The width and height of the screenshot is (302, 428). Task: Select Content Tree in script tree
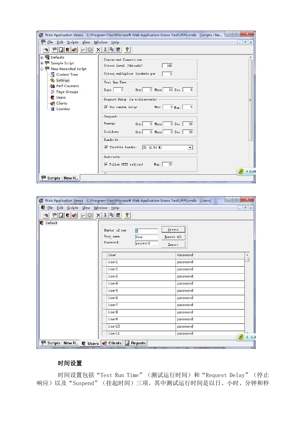tap(67, 75)
